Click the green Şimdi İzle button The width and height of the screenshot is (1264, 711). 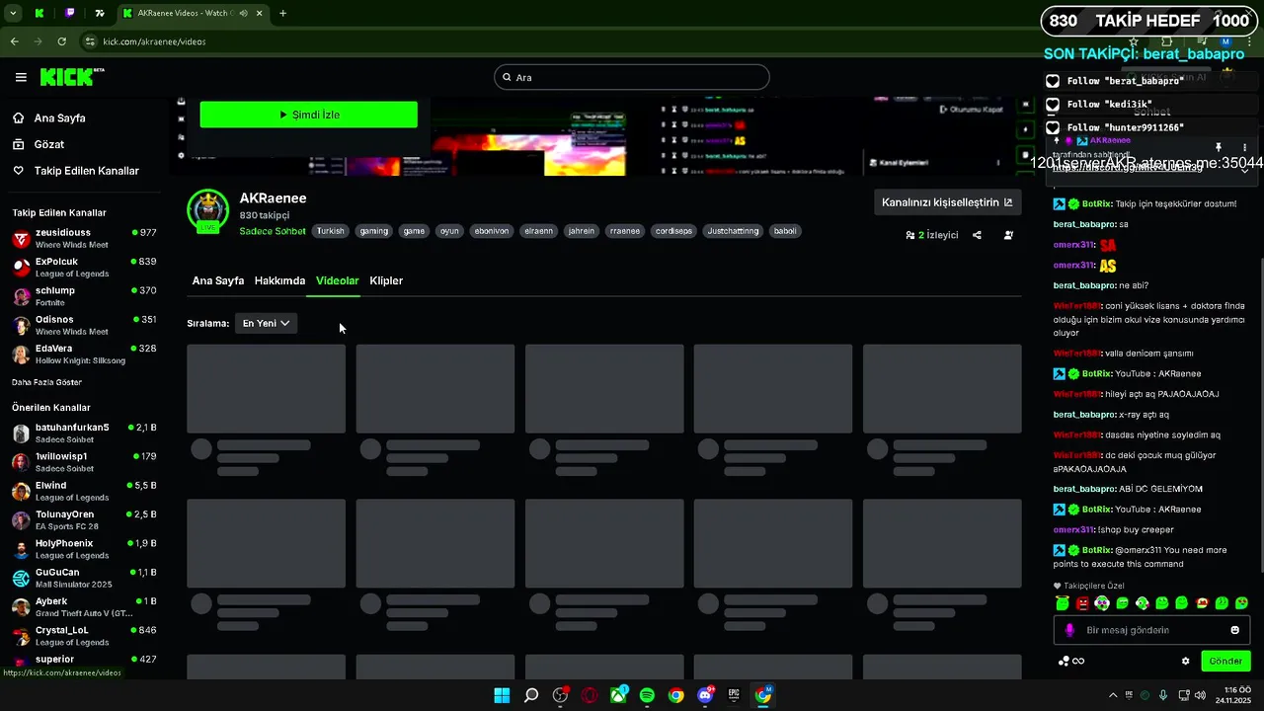308,115
